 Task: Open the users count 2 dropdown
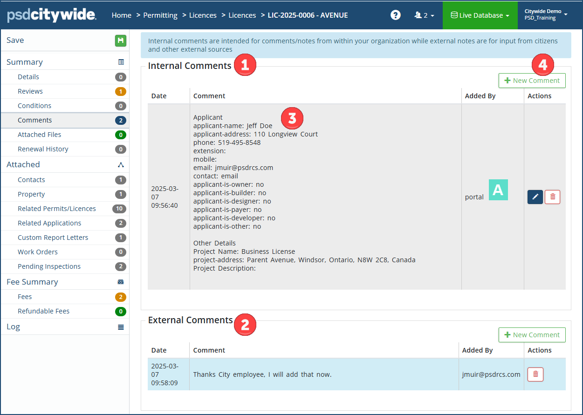[424, 15]
